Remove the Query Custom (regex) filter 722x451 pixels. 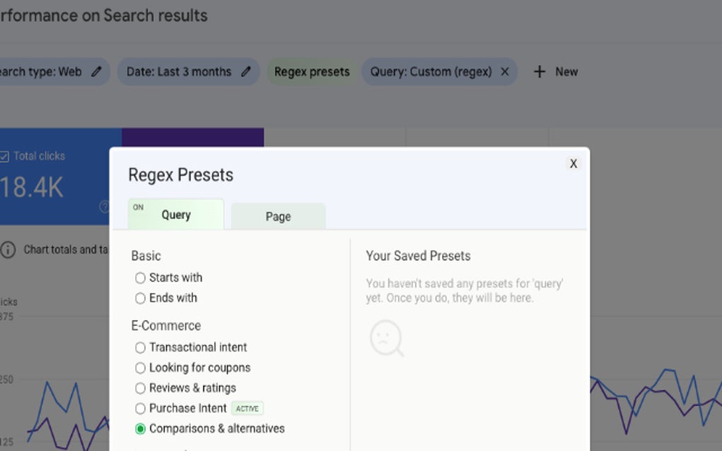(505, 71)
